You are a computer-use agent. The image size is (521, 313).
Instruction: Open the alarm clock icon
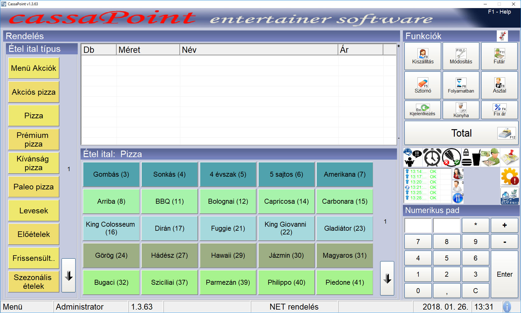coord(432,157)
